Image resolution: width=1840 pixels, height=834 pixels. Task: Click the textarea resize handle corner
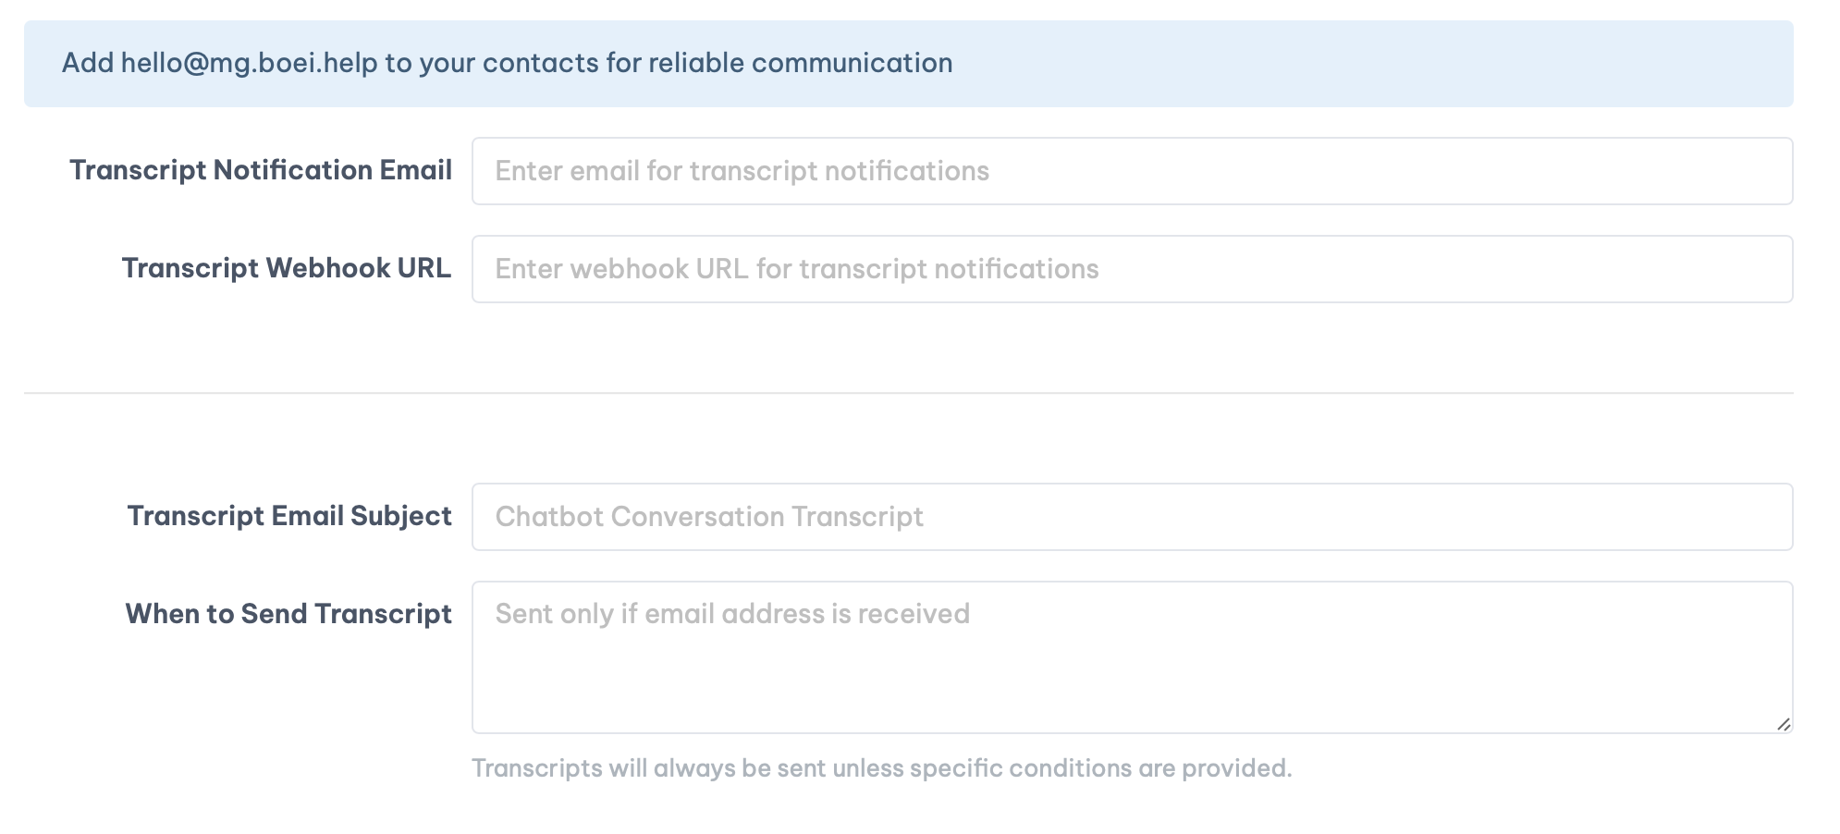pos(1784,725)
